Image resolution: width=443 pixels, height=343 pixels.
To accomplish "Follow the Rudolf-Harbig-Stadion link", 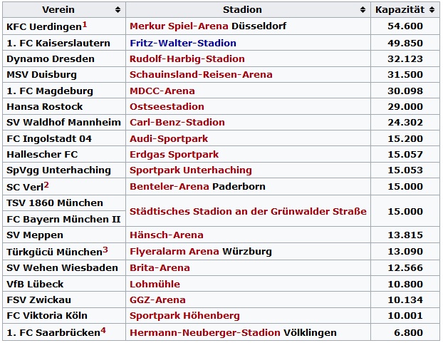I will (187, 58).
